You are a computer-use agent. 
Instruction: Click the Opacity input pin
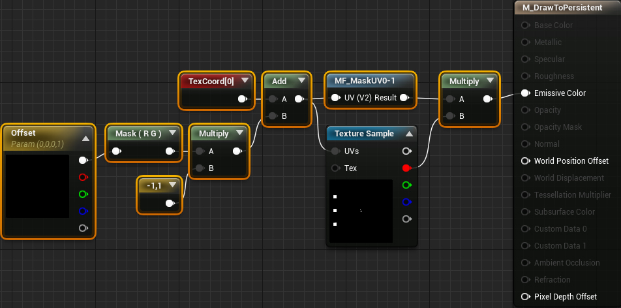click(x=526, y=110)
